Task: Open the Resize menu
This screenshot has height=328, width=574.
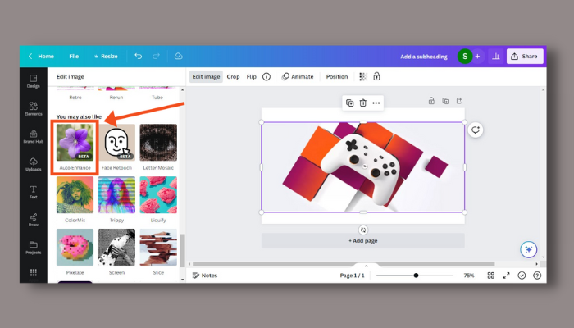Action: [106, 56]
